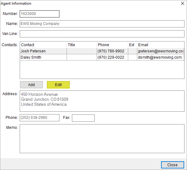187x170 pixels.
Task: Click the empty Title cell for Josh Petersen
Action: click(82, 51)
